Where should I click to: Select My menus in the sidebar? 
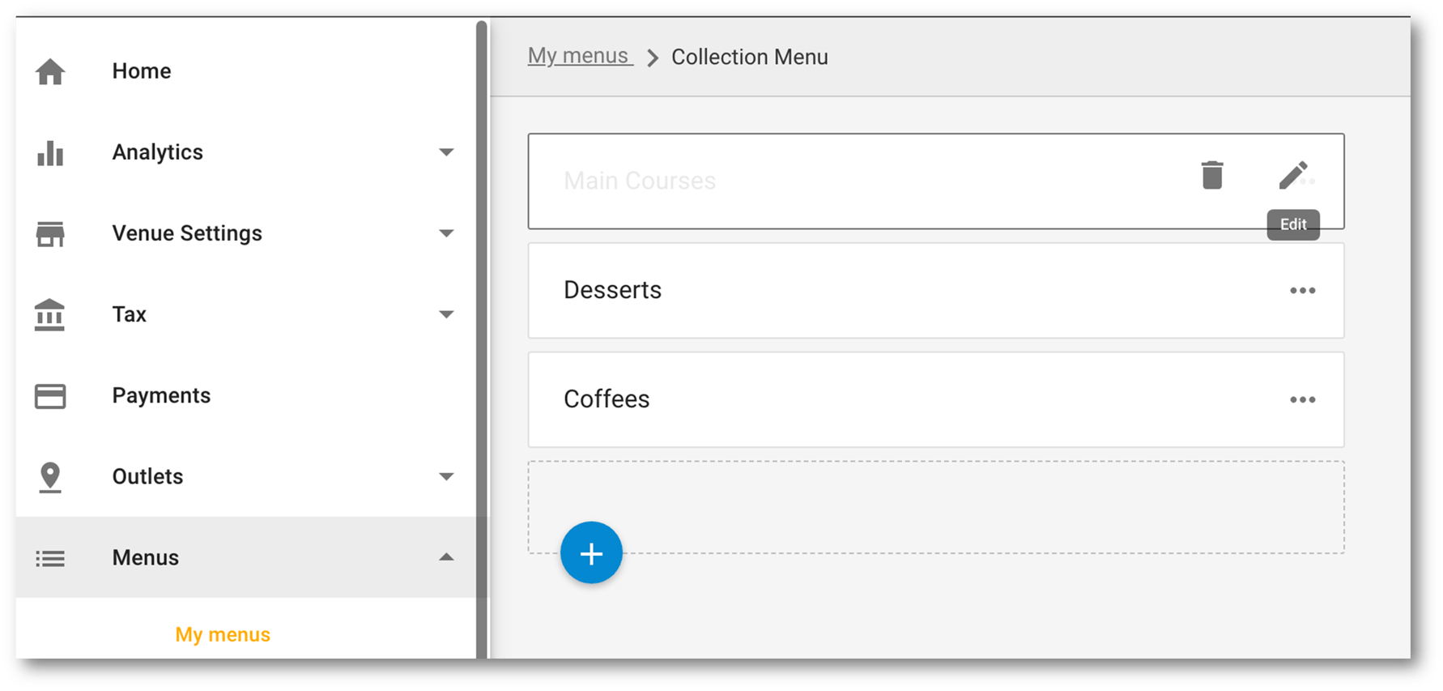tap(222, 634)
